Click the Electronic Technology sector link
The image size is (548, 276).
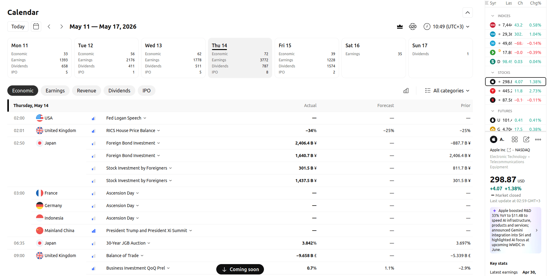508,157
